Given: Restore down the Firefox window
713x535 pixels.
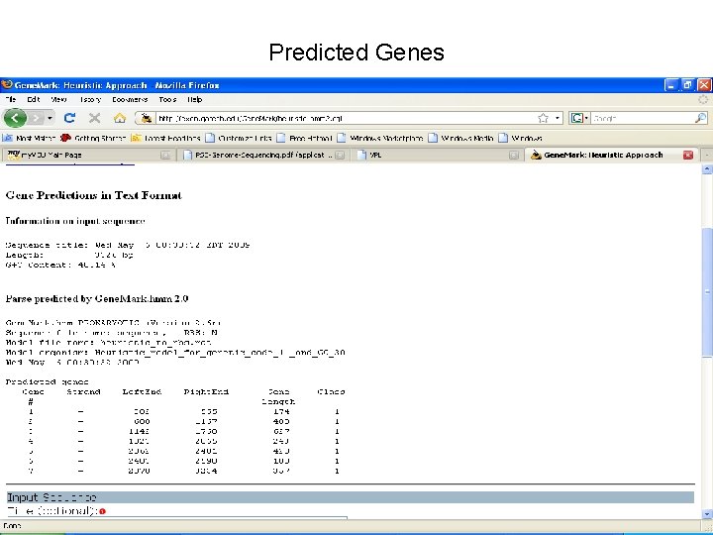Looking at the screenshot, I should 687,85.
